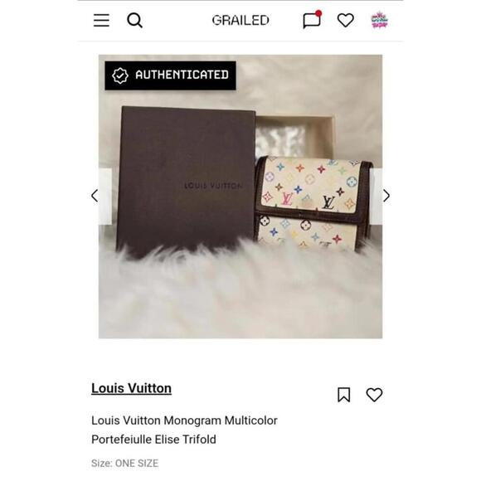
Task: Click the partial next image sliver on right
Action: 376,197
